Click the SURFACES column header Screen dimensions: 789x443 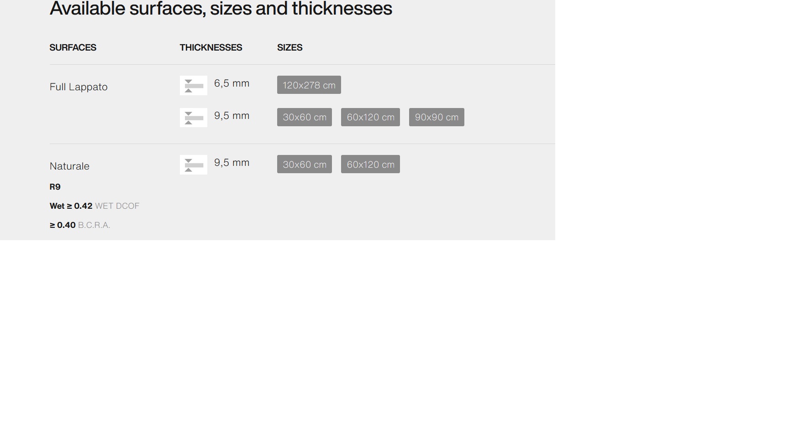point(73,47)
